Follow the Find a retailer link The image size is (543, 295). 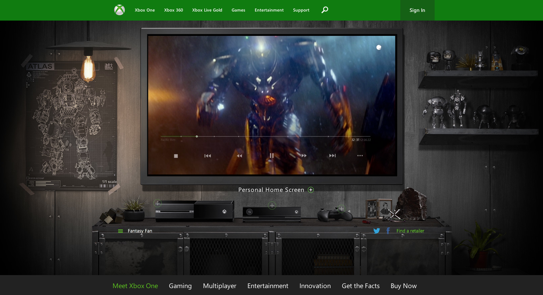click(410, 231)
